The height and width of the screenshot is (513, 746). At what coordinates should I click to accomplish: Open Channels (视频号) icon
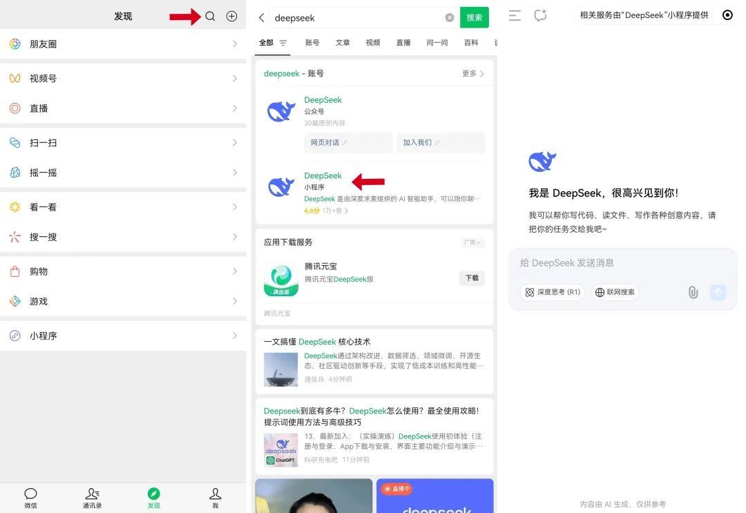tap(15, 79)
